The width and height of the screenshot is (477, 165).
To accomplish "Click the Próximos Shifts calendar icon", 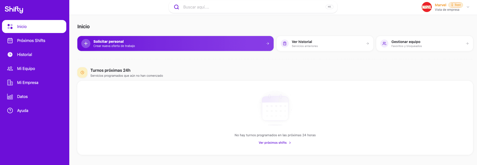I will pos(10,40).
